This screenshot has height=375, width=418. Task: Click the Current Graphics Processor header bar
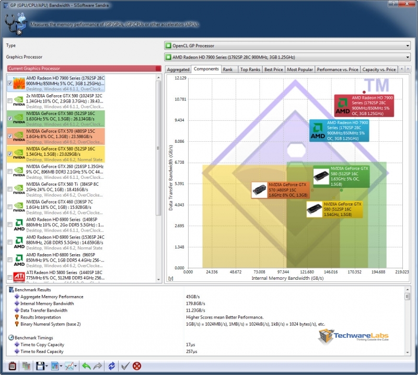tap(84, 69)
